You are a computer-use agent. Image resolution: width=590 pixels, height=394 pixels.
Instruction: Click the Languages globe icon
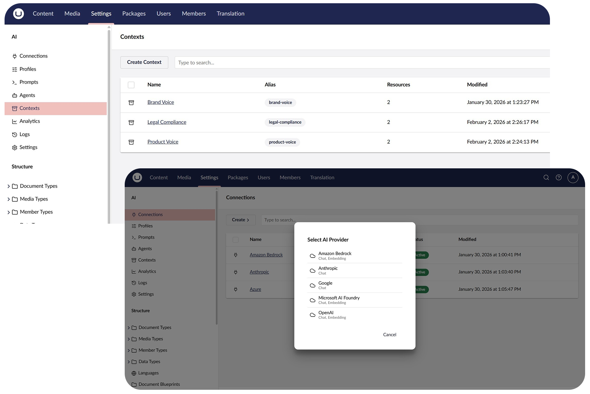coord(133,373)
